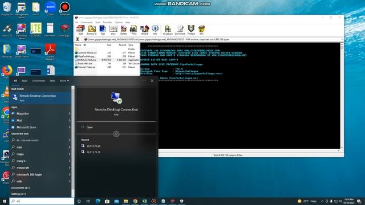Click the Comment icon in WinRAR

coord(180,30)
